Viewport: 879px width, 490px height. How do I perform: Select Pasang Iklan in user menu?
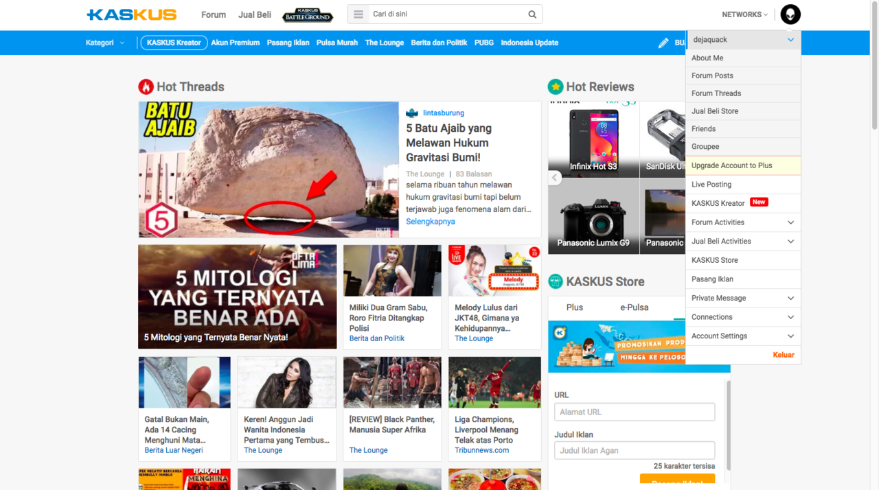pyautogui.click(x=743, y=279)
